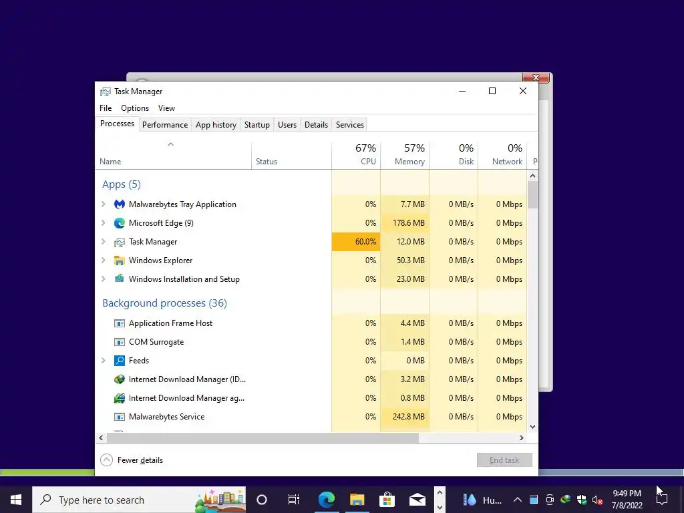
Task: Open the Mail app from taskbar
Action: 417,500
